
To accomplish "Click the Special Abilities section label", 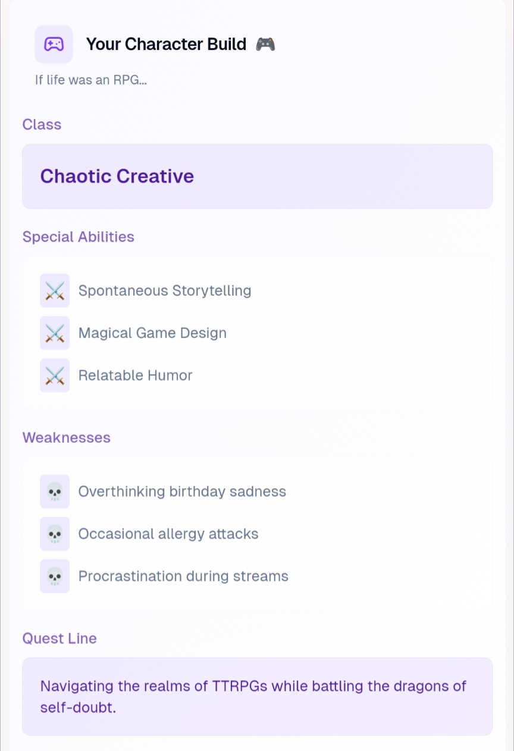I will [x=79, y=237].
